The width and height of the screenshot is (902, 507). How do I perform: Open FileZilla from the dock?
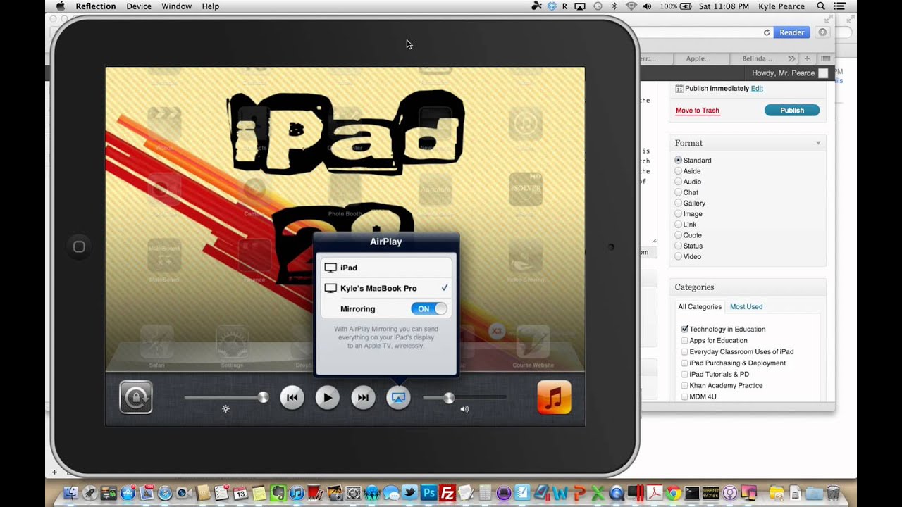click(447, 493)
